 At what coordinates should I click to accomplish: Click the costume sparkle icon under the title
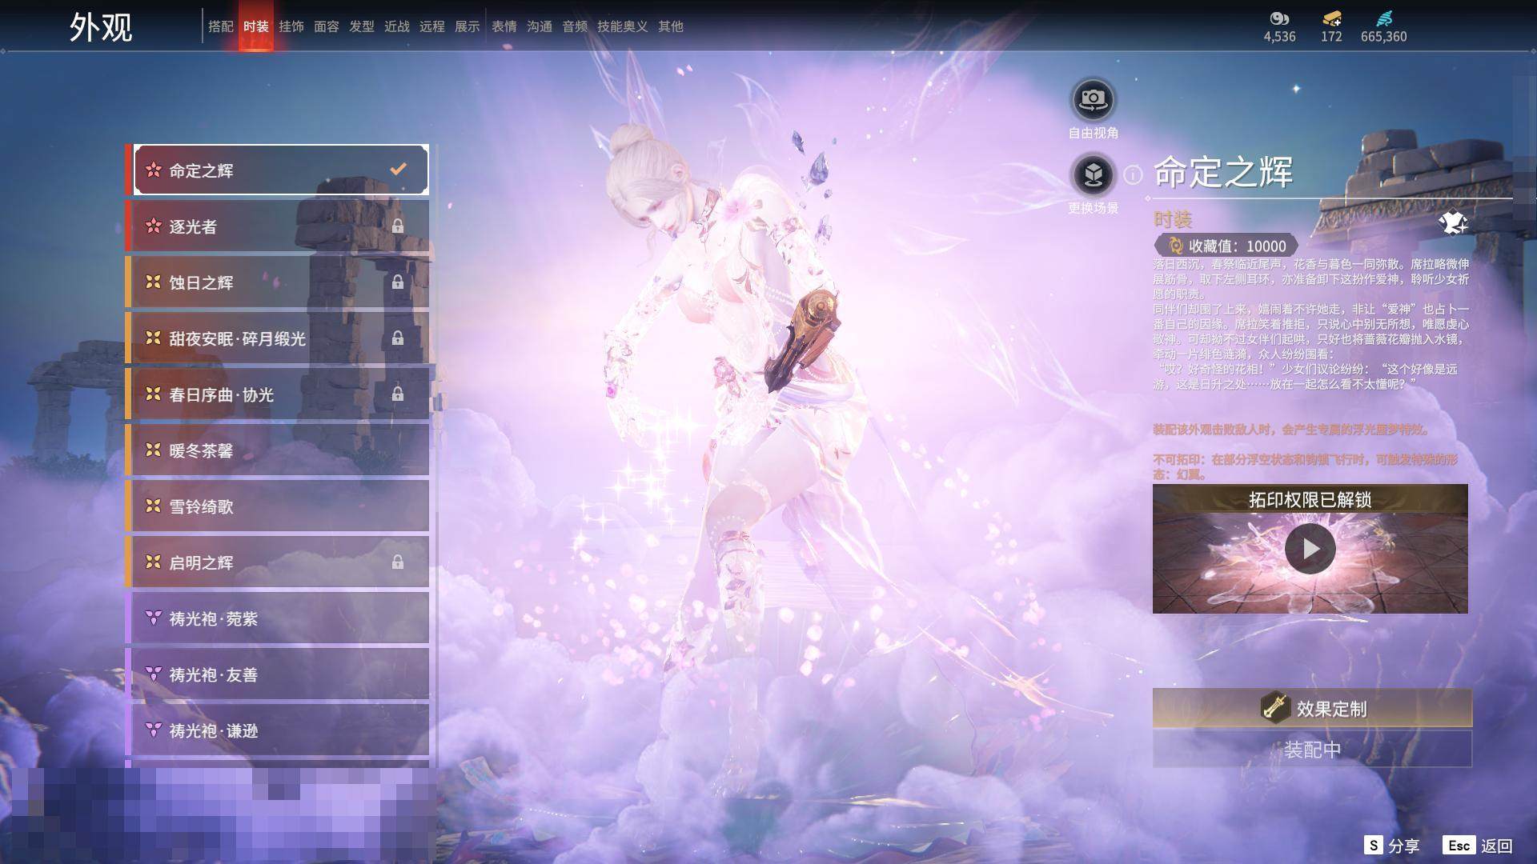pos(1453,223)
